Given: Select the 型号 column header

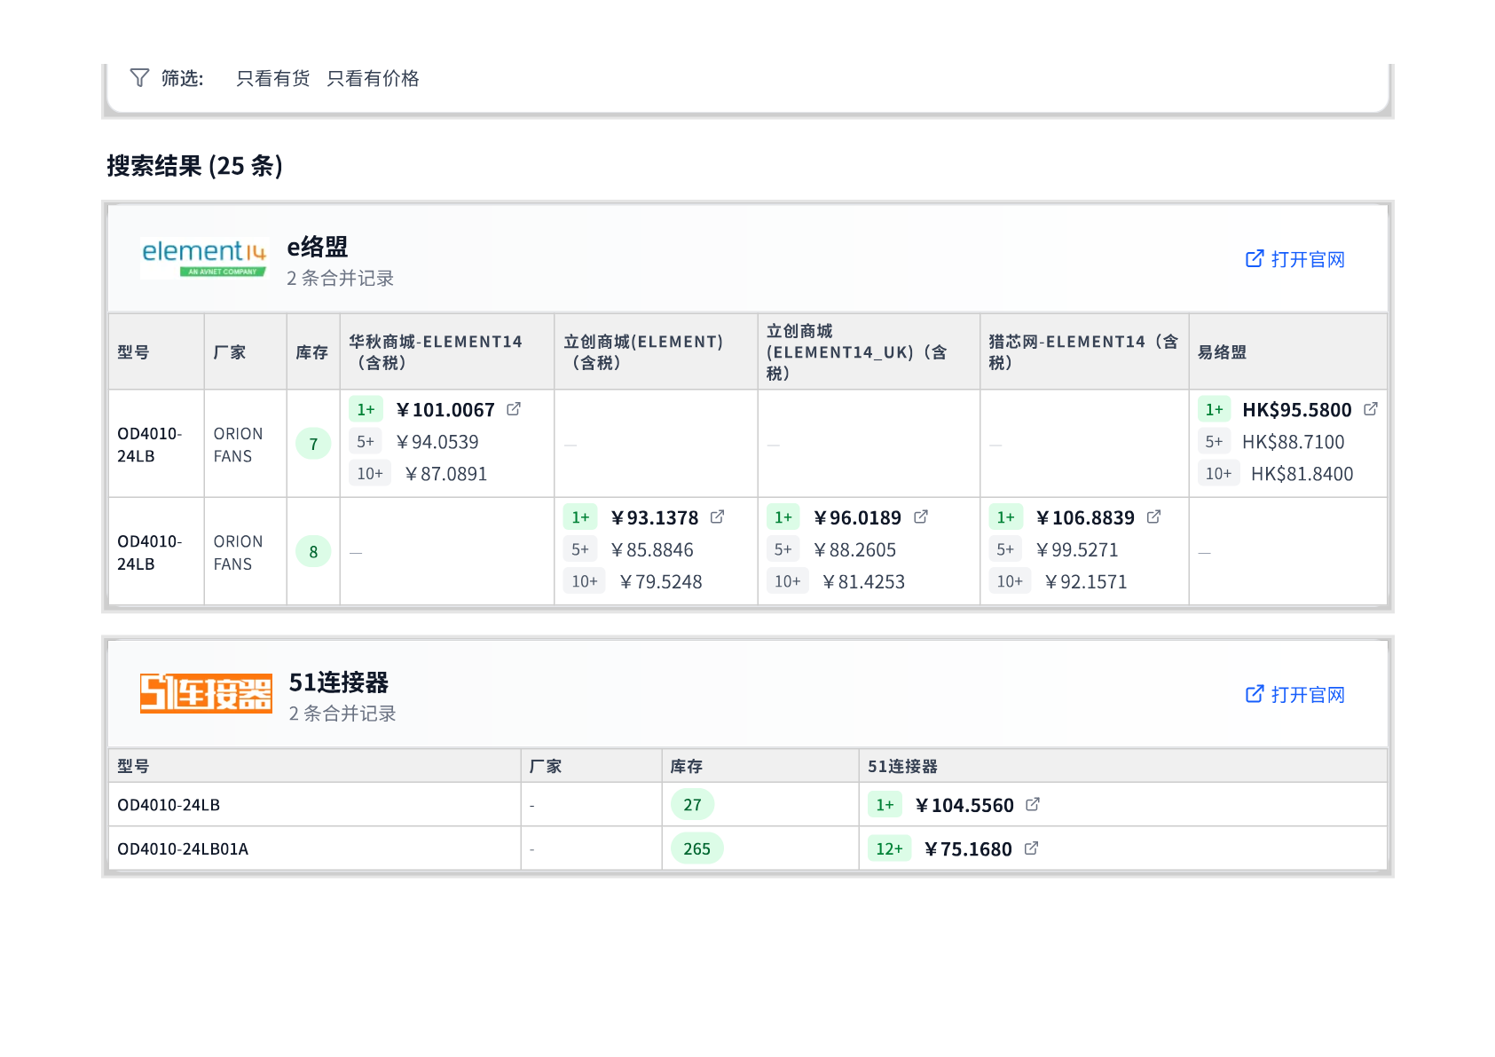Looking at the screenshot, I should [x=133, y=351].
